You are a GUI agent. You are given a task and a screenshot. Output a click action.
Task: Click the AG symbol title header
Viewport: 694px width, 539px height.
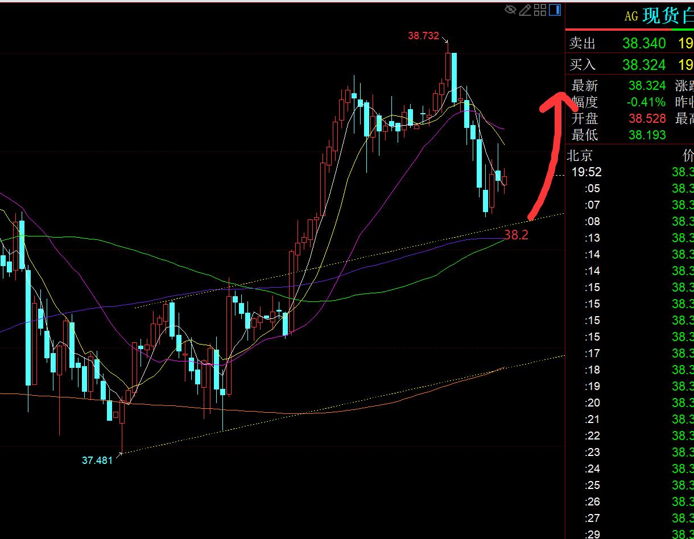(x=657, y=16)
